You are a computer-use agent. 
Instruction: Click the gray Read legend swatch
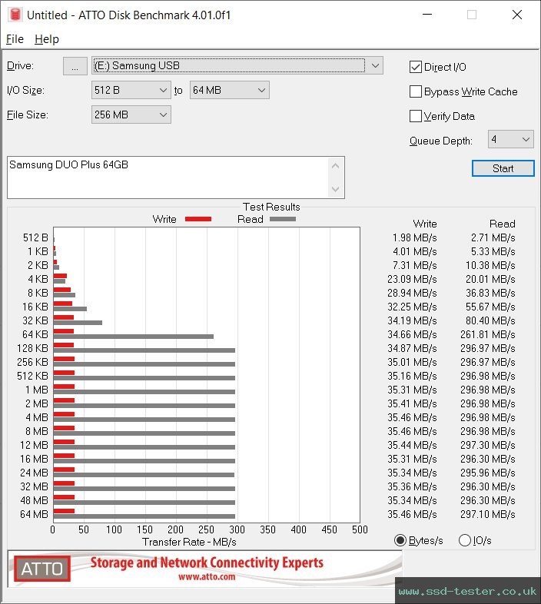pos(283,219)
